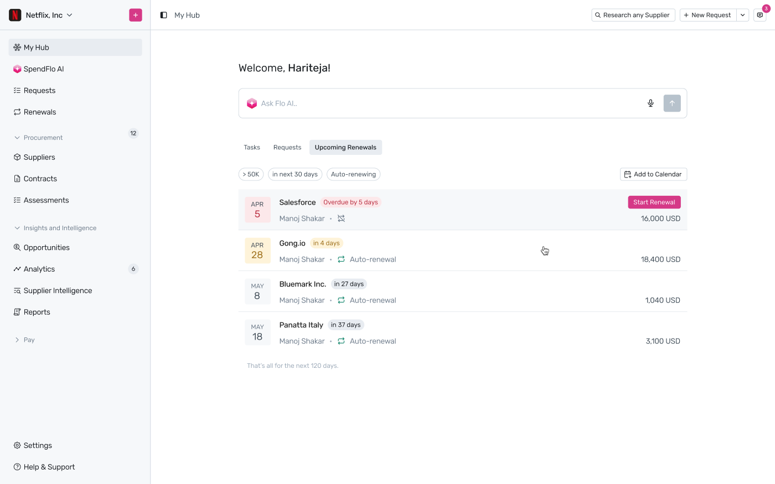Image resolution: width=775 pixels, height=484 pixels.
Task: Switch to the Requests tab in the hub
Action: click(287, 148)
